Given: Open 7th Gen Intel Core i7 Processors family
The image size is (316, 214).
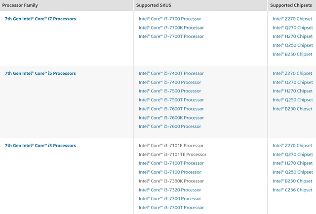Looking at the screenshot, I should click(x=40, y=19).
